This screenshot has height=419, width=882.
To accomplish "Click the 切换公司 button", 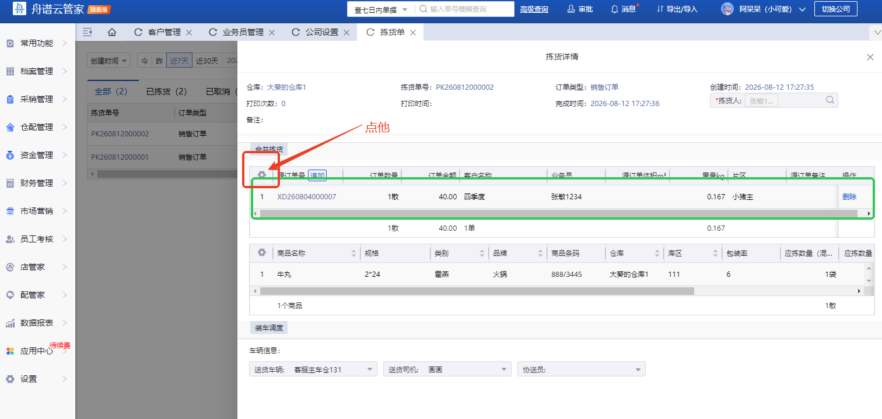I will (x=835, y=9).
